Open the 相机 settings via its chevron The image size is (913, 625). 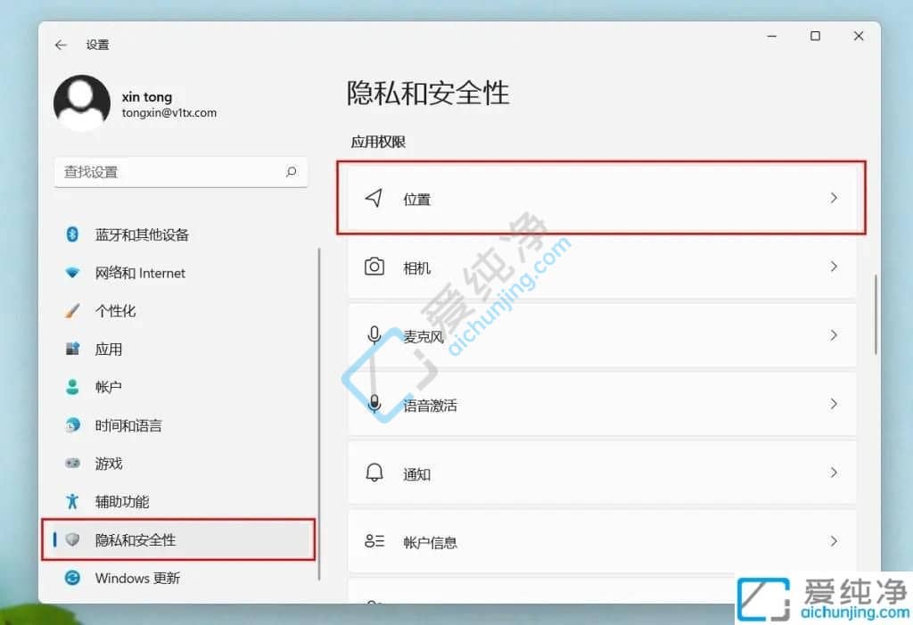pyautogui.click(x=834, y=267)
